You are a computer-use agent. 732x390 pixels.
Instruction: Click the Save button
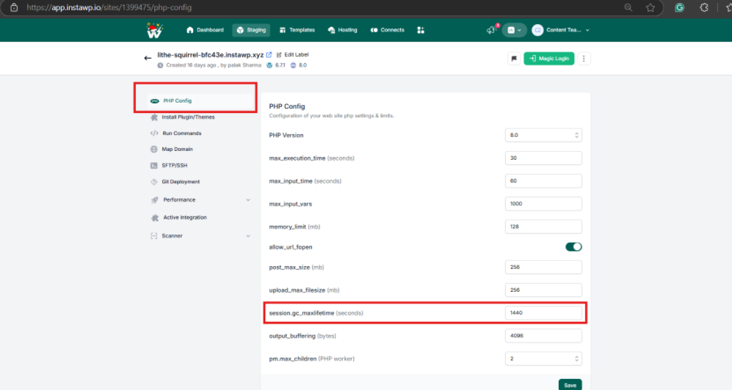tap(570, 385)
